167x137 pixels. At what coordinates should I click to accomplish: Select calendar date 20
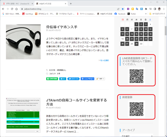pyautogui.click(x=127, y=39)
